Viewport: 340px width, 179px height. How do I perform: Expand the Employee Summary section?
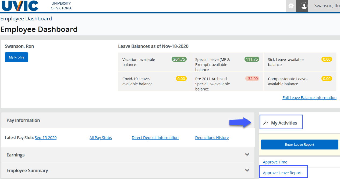(247, 170)
